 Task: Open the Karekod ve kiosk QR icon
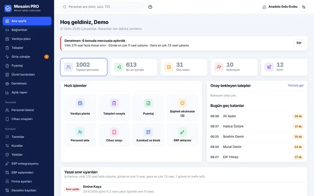148,132
